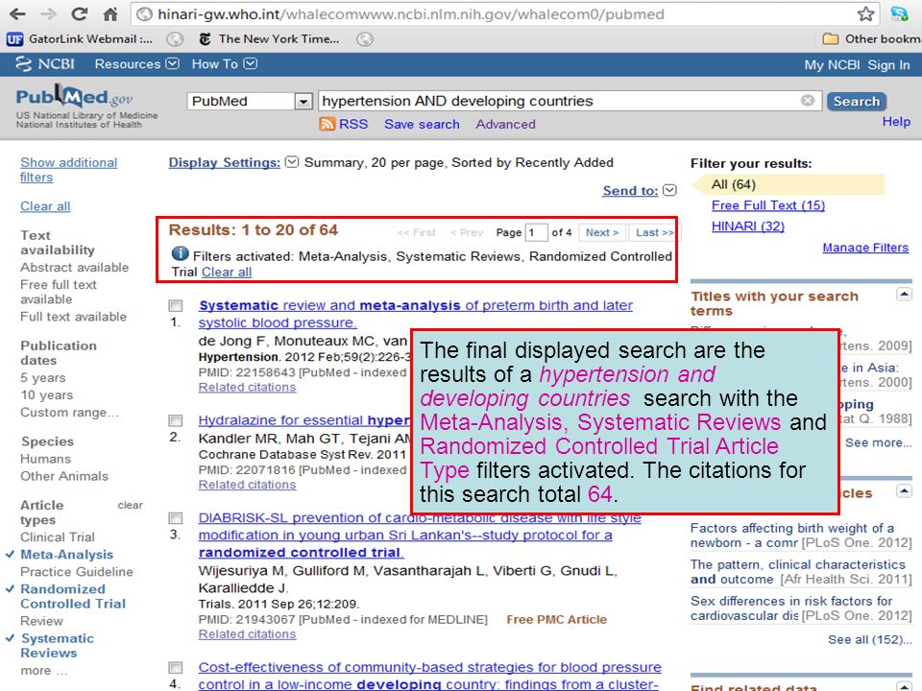Click Show additional filters link
922x691 pixels.
pos(68,170)
